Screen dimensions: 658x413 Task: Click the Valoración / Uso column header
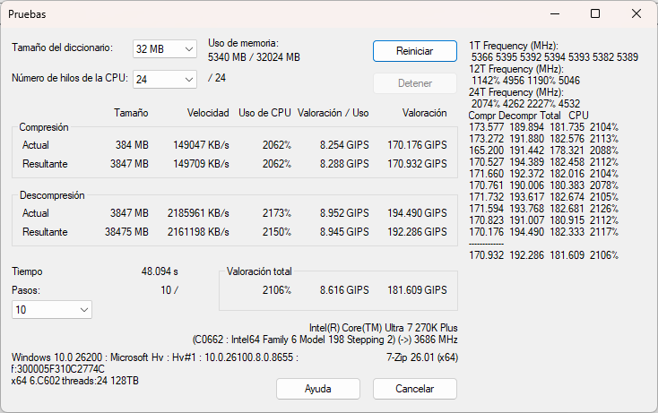pyautogui.click(x=333, y=113)
